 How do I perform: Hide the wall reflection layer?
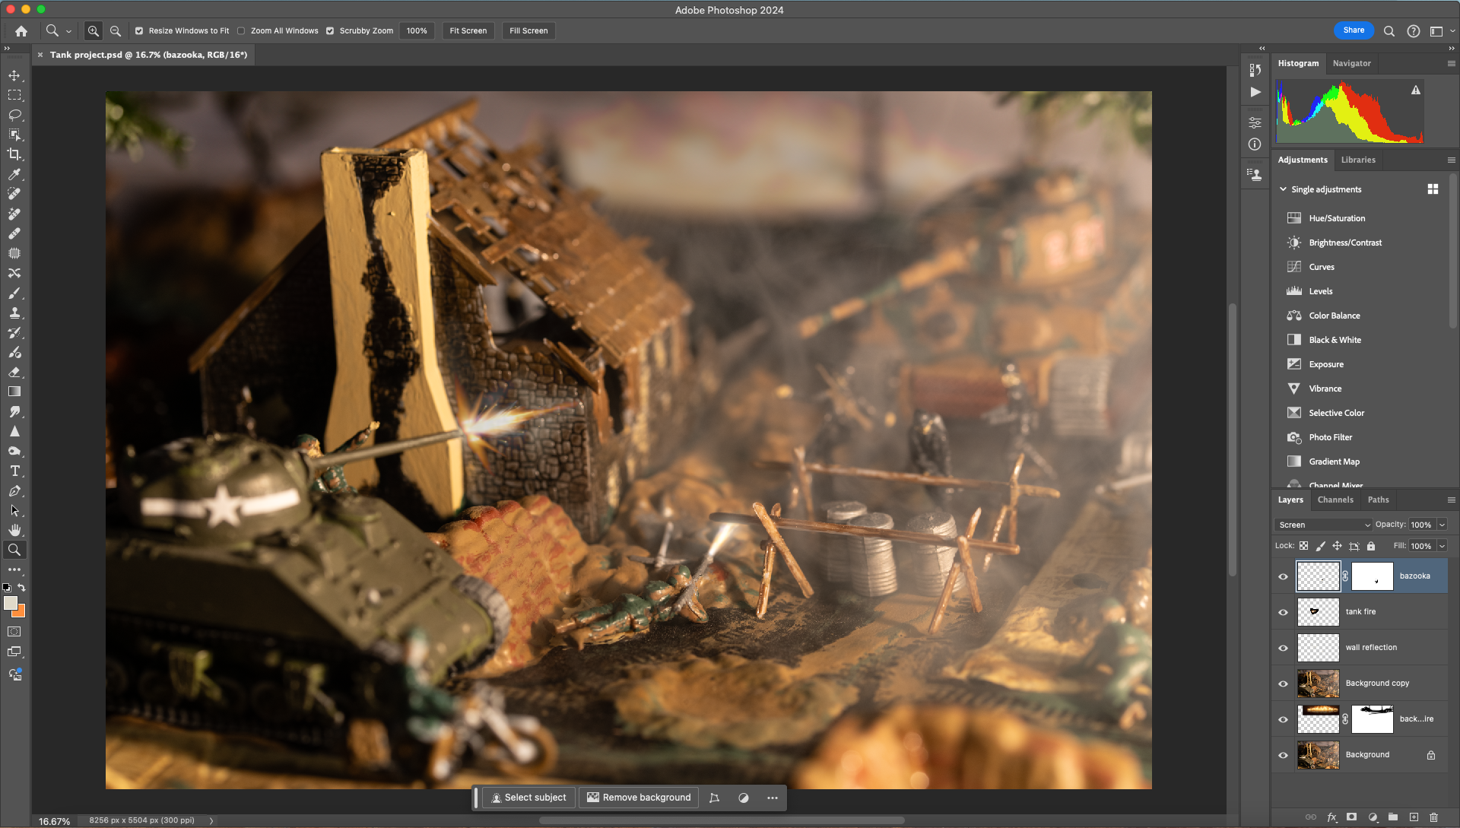coord(1283,649)
